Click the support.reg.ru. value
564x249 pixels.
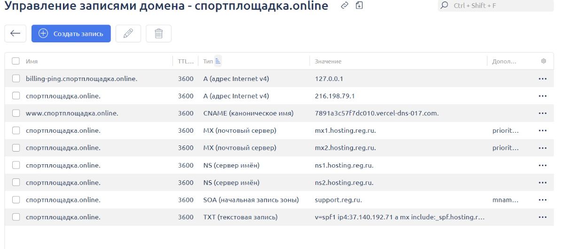pyautogui.click(x=338, y=200)
